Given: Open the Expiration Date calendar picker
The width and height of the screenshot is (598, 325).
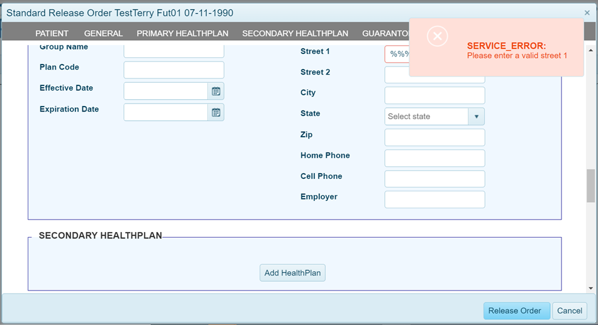Looking at the screenshot, I should [216, 112].
